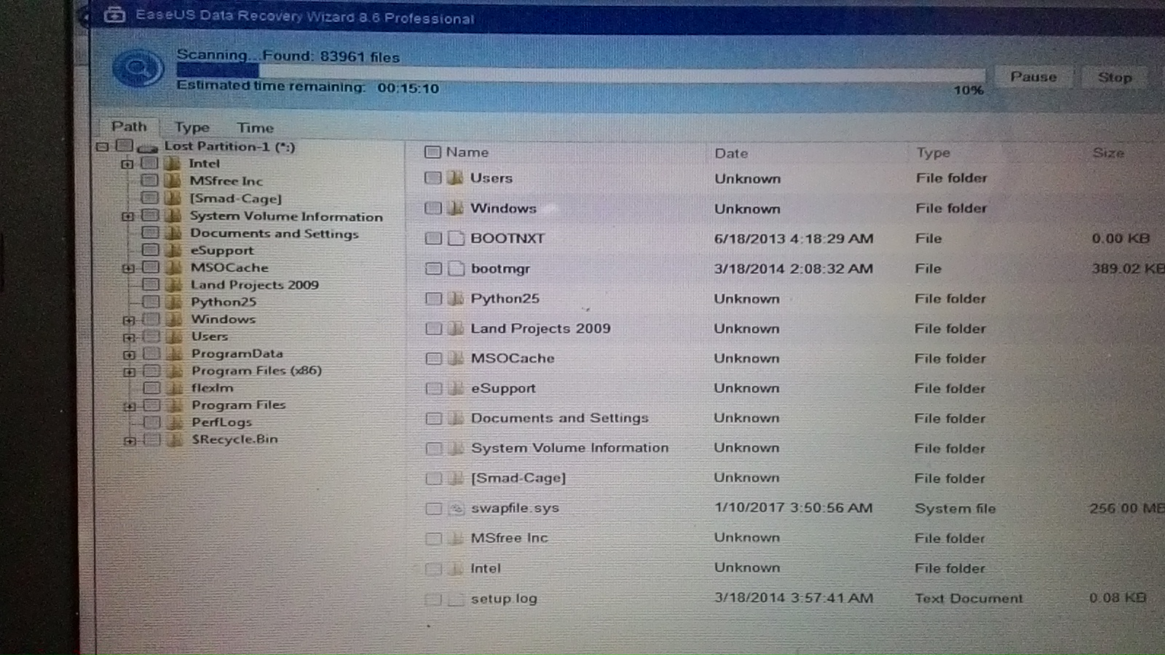This screenshot has width=1165, height=655.
Task: Expand the Users tree node
Action: tap(129, 337)
